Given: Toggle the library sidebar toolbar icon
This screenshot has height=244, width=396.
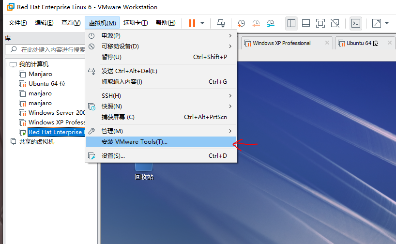Looking at the screenshot, I should point(291,23).
